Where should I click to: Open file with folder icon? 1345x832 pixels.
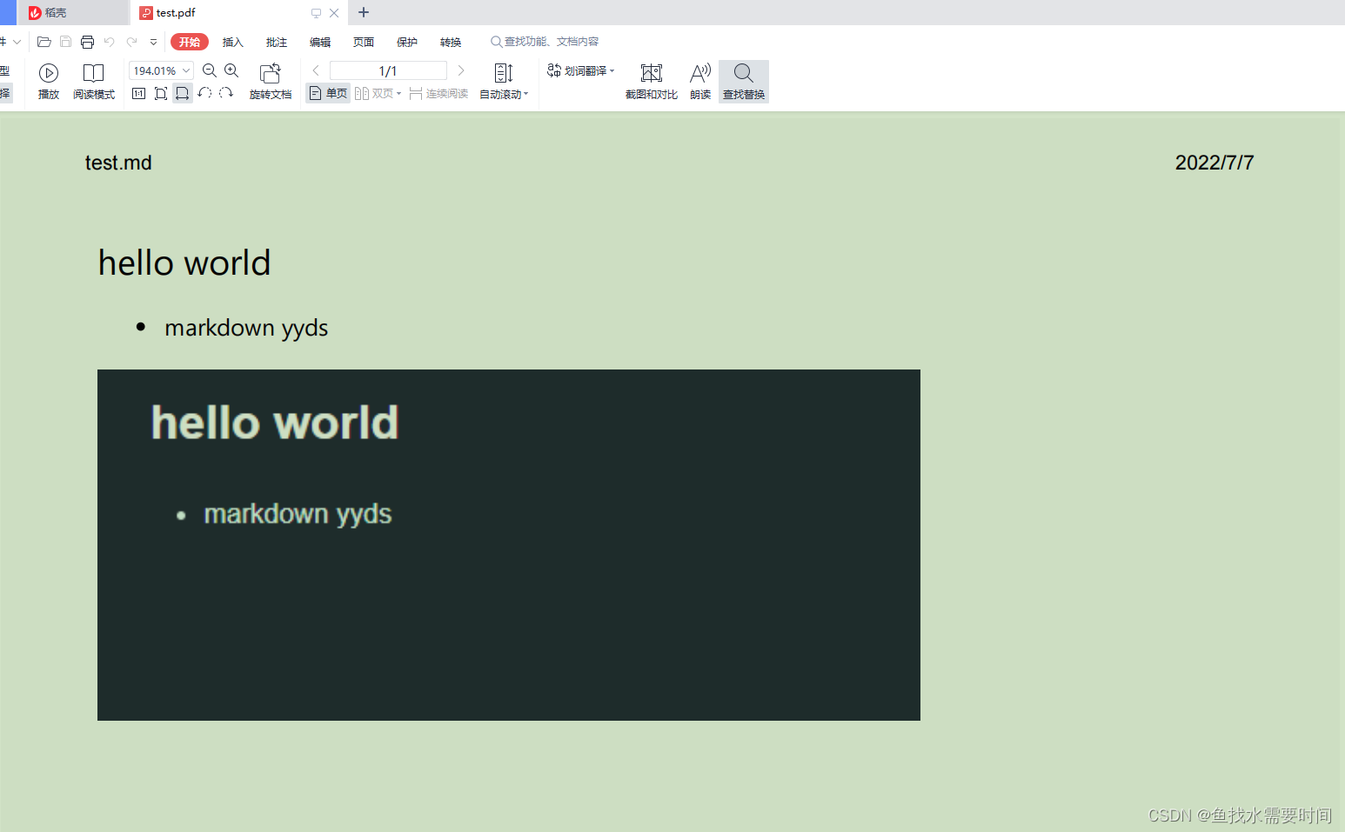click(x=44, y=42)
